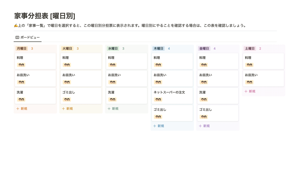Open the お皿洗い card in 金曜日
The image size is (287, 169).
(x=218, y=79)
